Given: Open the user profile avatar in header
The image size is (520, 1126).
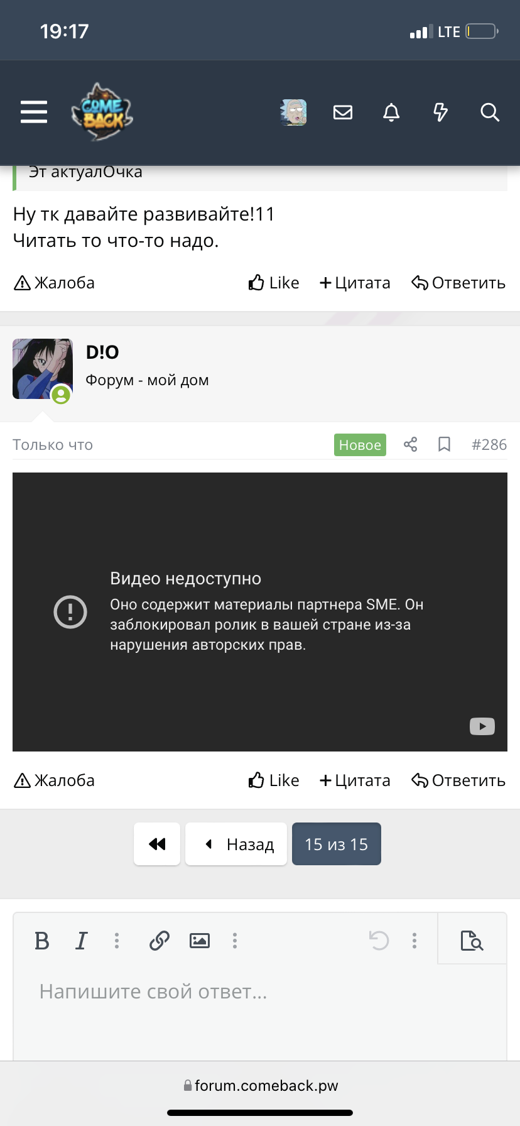Looking at the screenshot, I should [293, 112].
